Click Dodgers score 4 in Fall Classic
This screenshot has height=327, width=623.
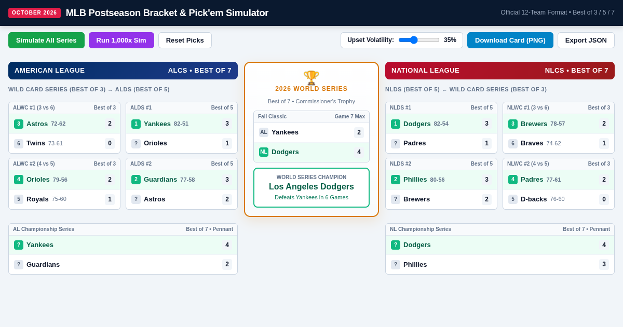pos(359,152)
